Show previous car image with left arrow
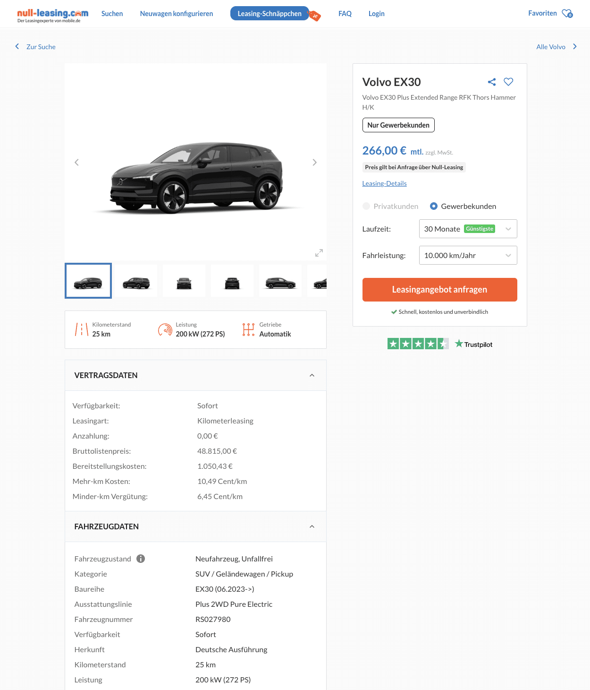 click(x=76, y=162)
